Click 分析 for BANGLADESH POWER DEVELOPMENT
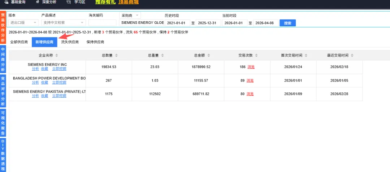390x172 pixels. [35, 83]
